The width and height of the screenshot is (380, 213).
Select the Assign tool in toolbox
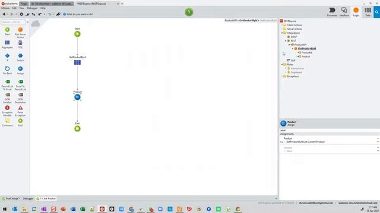point(20,70)
